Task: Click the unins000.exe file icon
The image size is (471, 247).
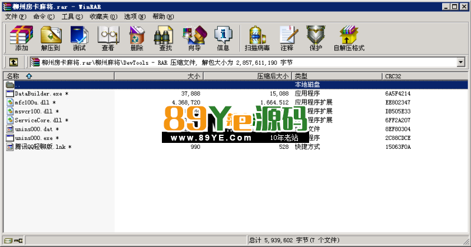Action: click(10, 138)
